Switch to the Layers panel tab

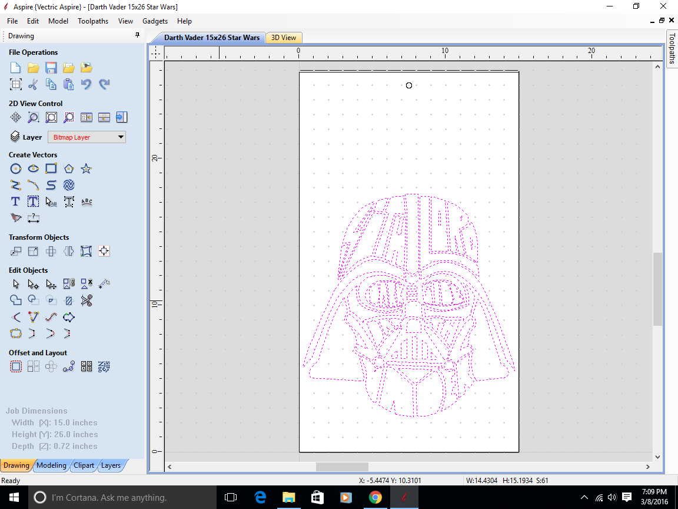point(111,465)
